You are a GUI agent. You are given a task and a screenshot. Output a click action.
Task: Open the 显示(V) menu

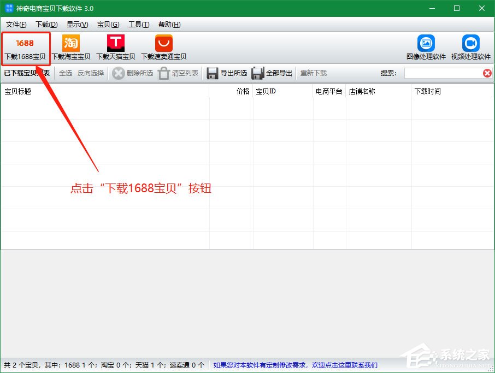point(78,24)
